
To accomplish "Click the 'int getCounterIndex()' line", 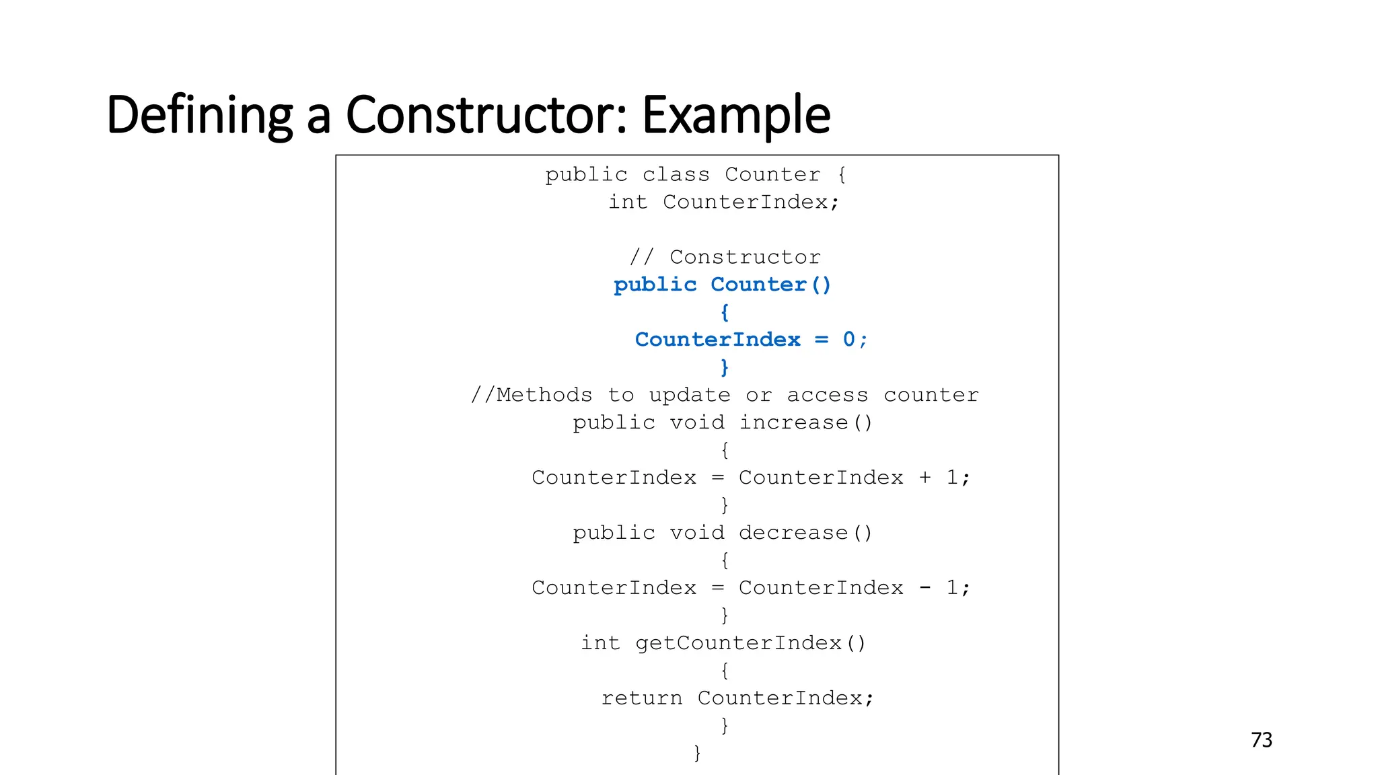I will pyautogui.click(x=723, y=643).
